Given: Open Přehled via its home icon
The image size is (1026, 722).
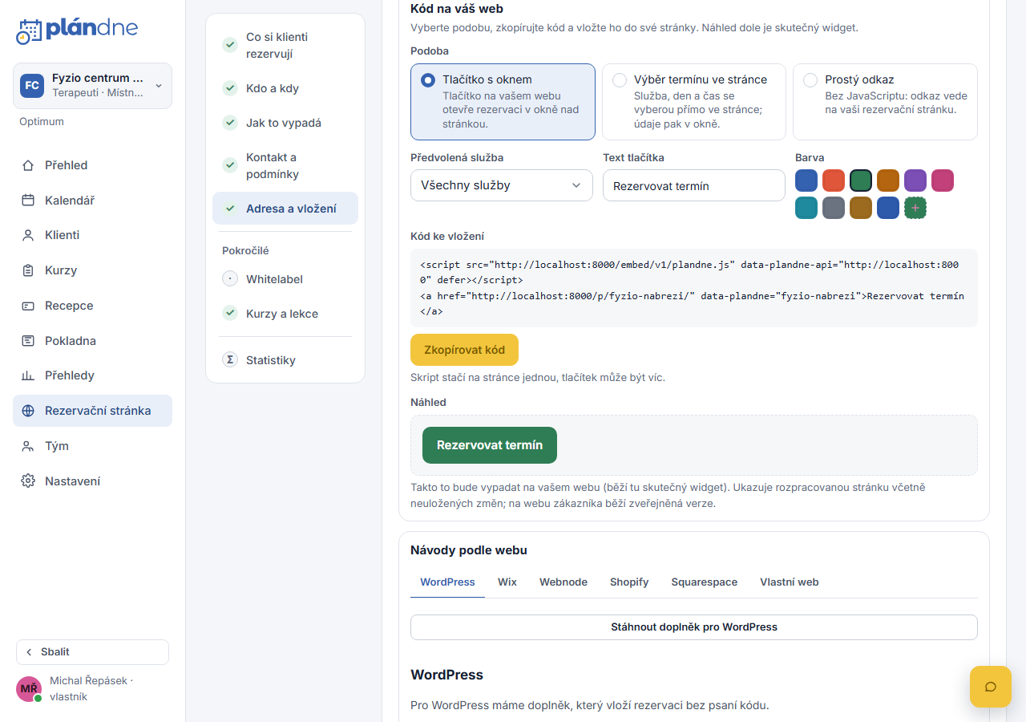Looking at the screenshot, I should click(x=28, y=165).
